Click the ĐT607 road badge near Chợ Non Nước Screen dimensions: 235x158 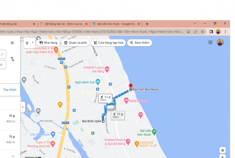tap(65, 123)
